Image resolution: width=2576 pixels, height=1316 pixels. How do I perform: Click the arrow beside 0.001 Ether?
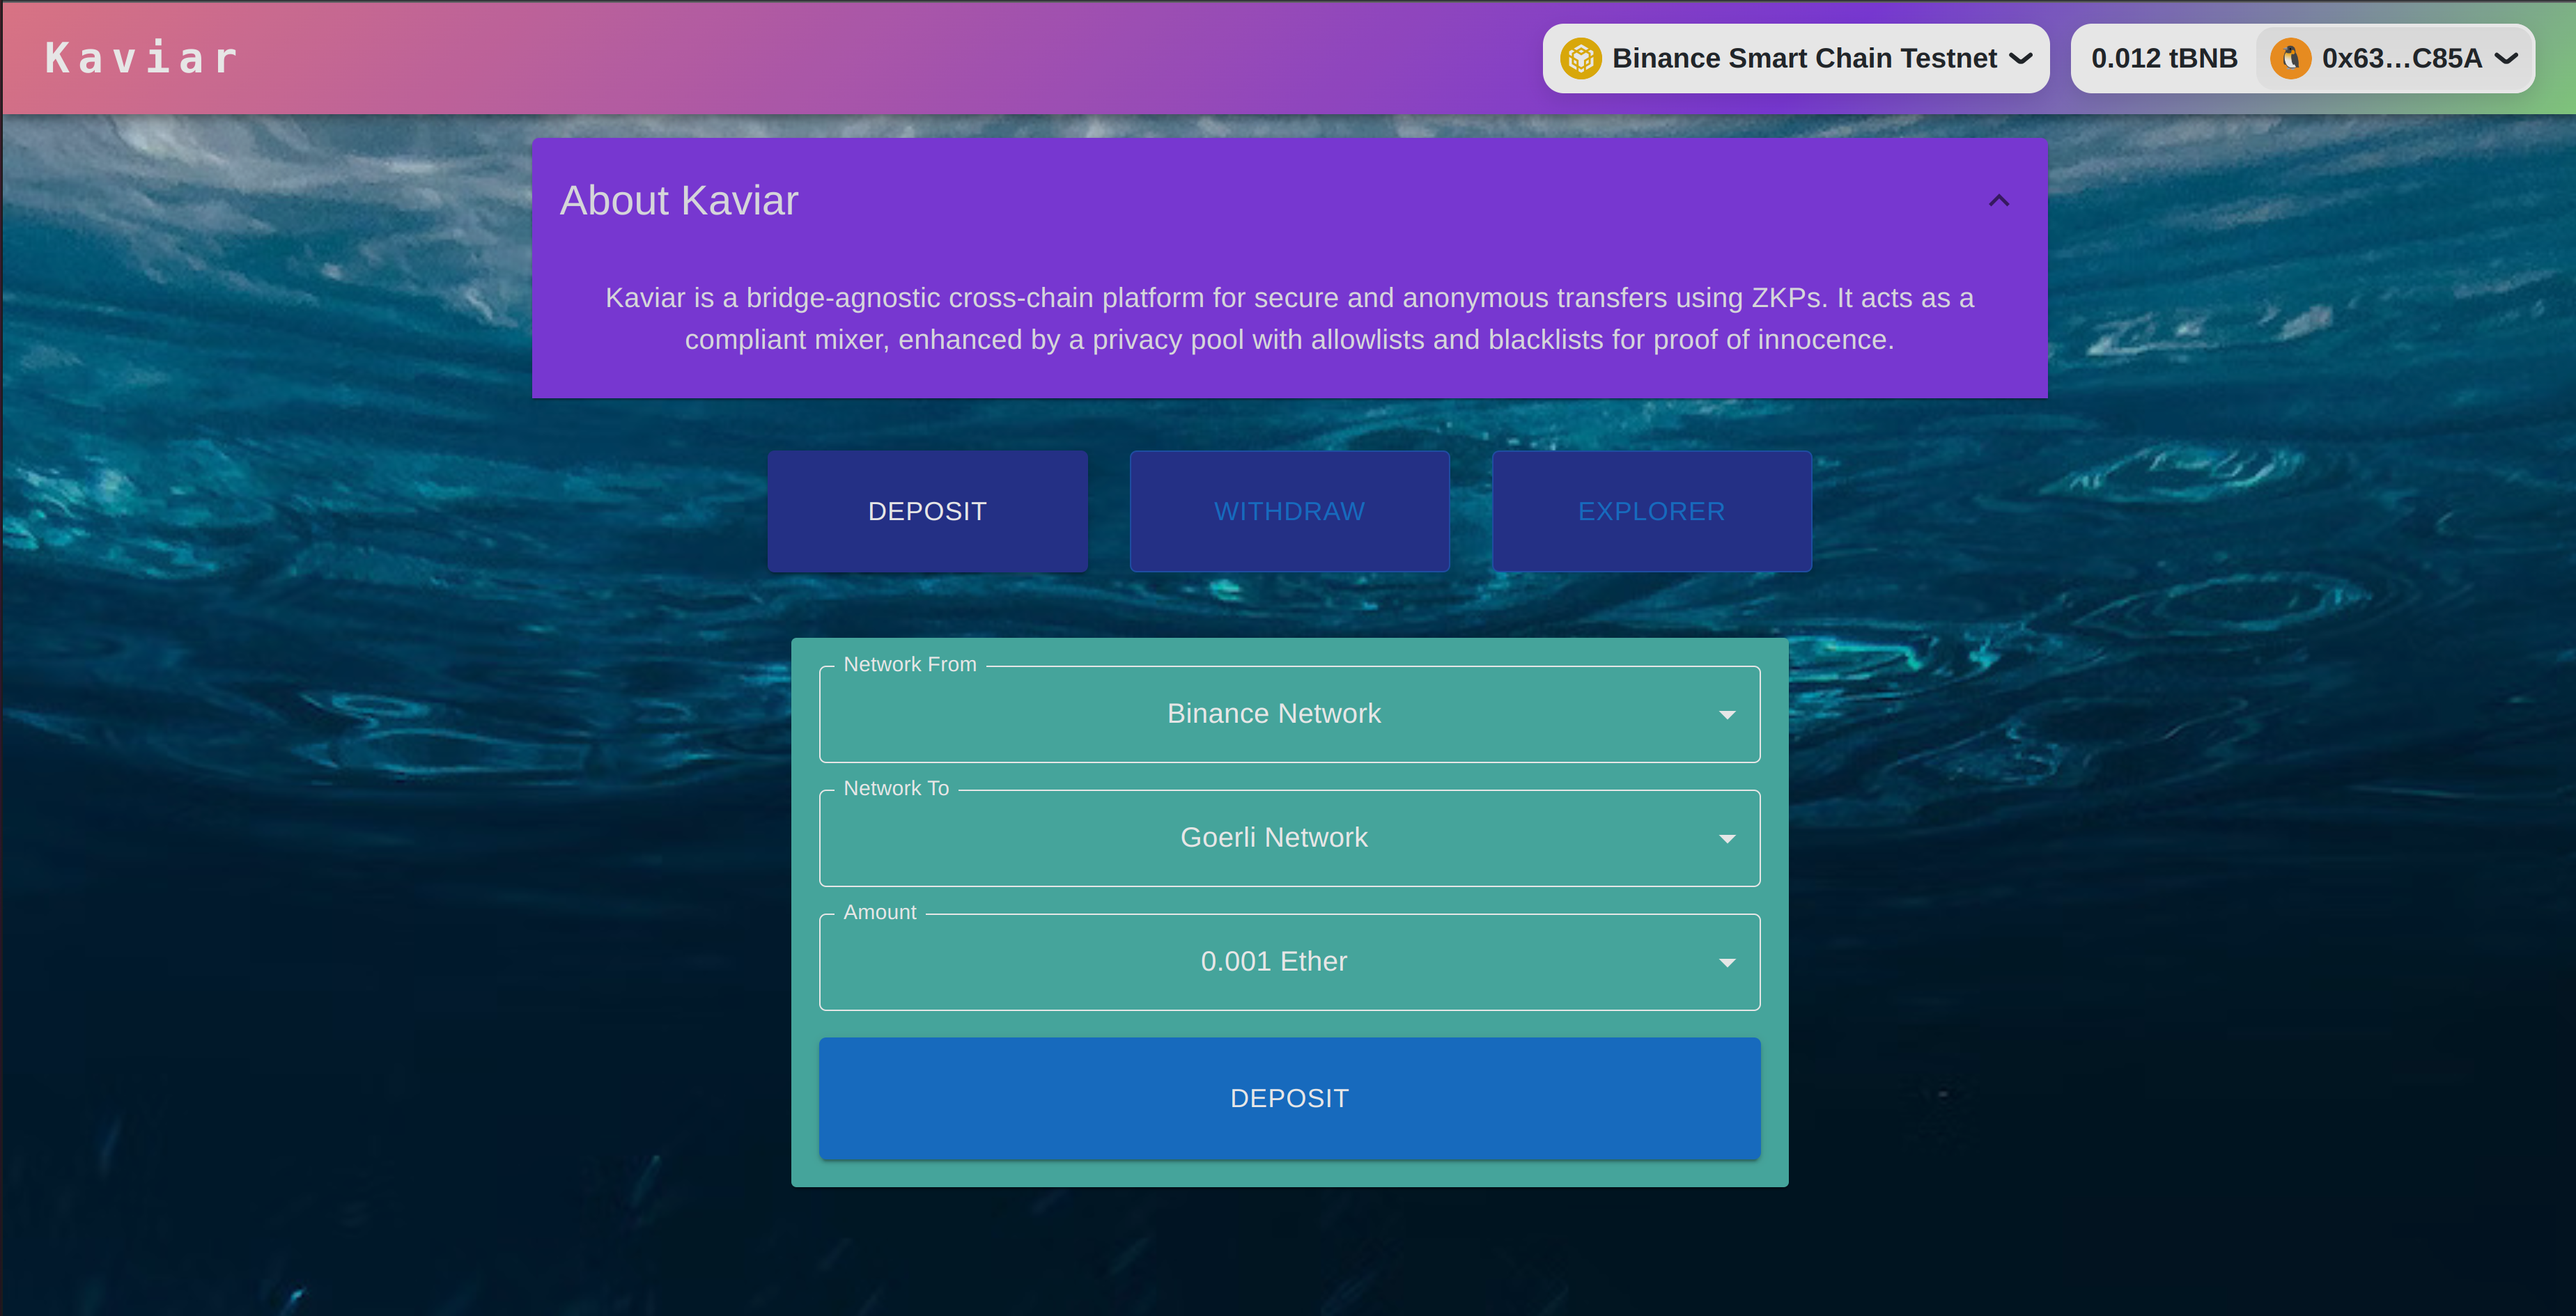[x=1726, y=962]
